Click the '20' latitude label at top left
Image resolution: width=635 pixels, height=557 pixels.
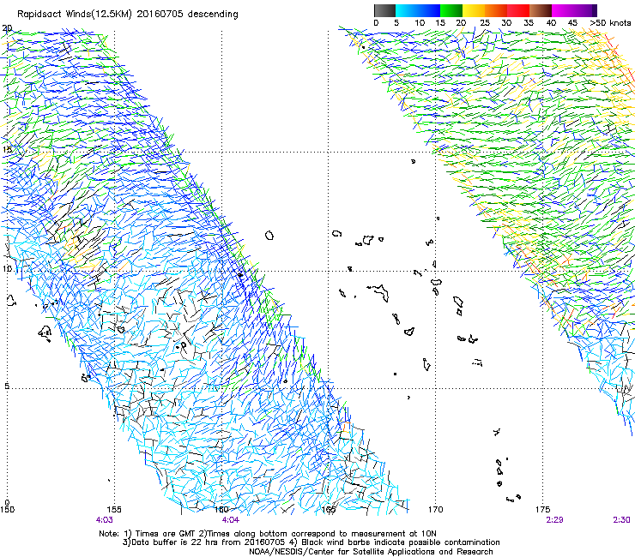click(x=7, y=28)
